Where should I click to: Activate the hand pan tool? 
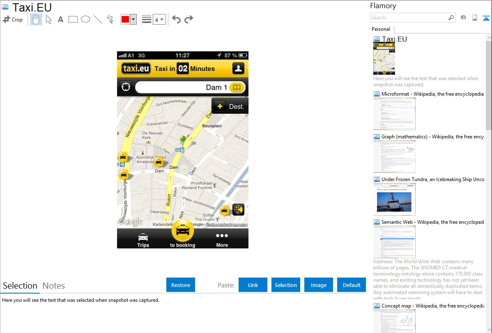click(36, 19)
